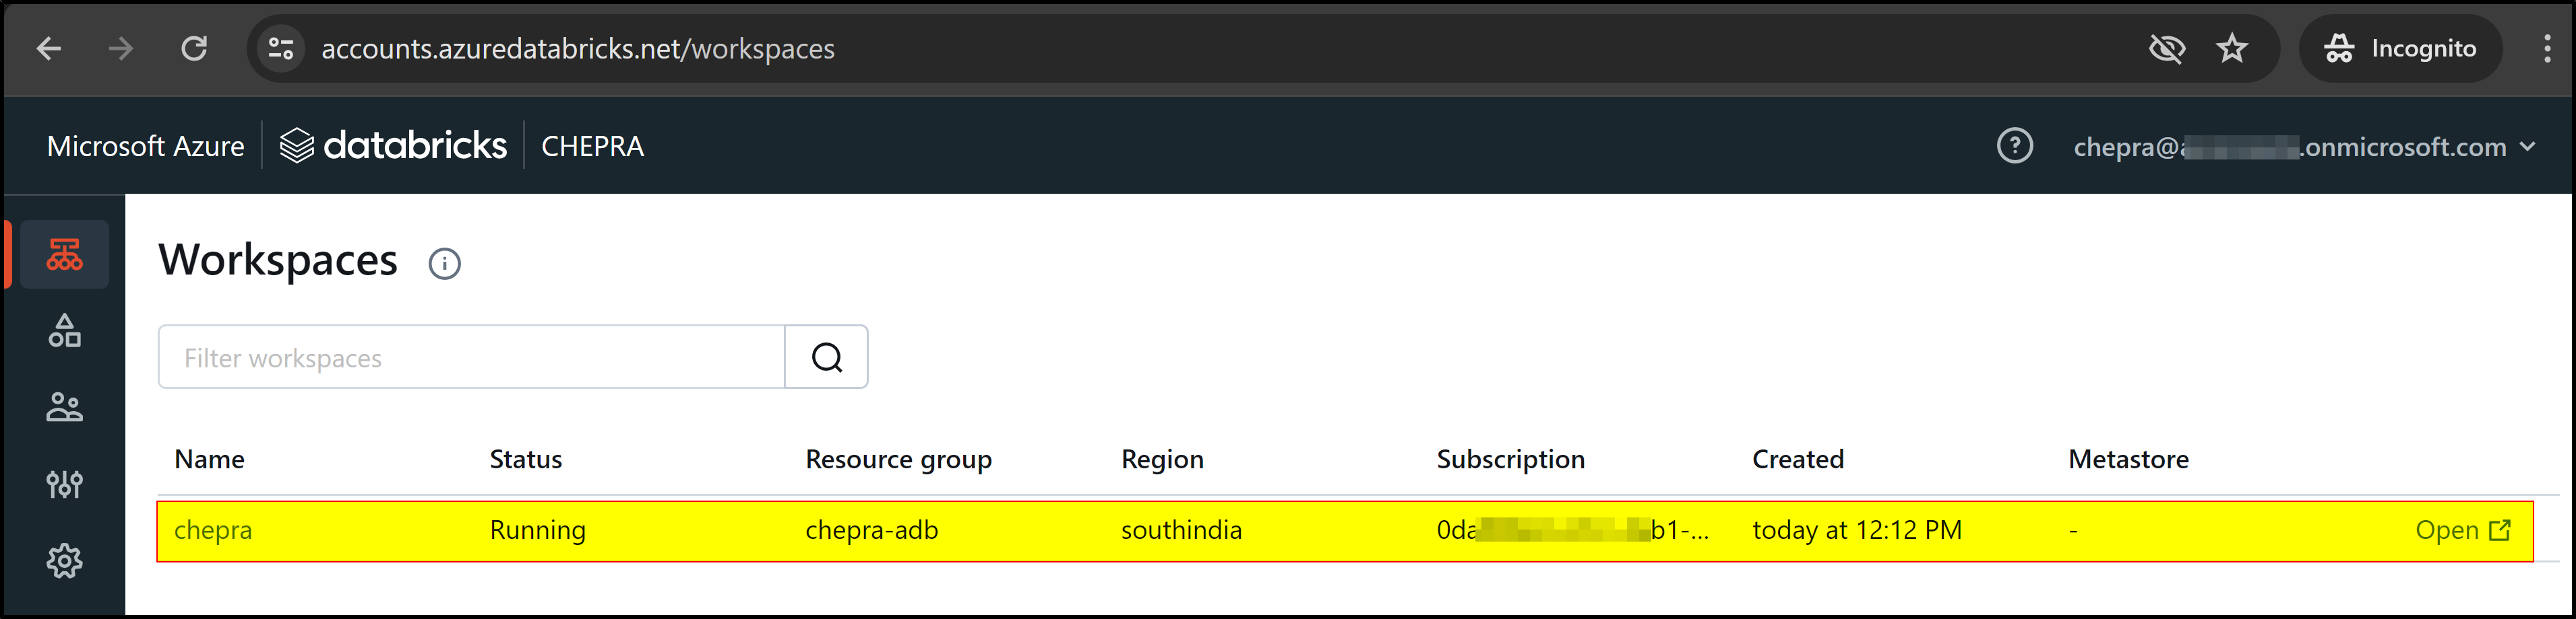Go back to previous page
Screen dimensions: 2576x619
point(48,48)
